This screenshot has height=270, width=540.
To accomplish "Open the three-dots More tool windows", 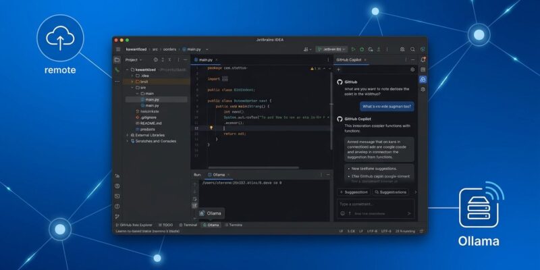I will 117,82.
